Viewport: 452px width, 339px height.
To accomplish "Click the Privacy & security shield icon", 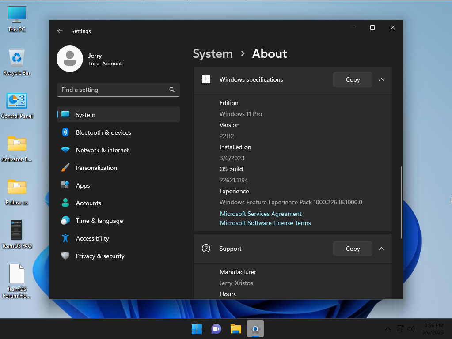I will [x=65, y=256].
